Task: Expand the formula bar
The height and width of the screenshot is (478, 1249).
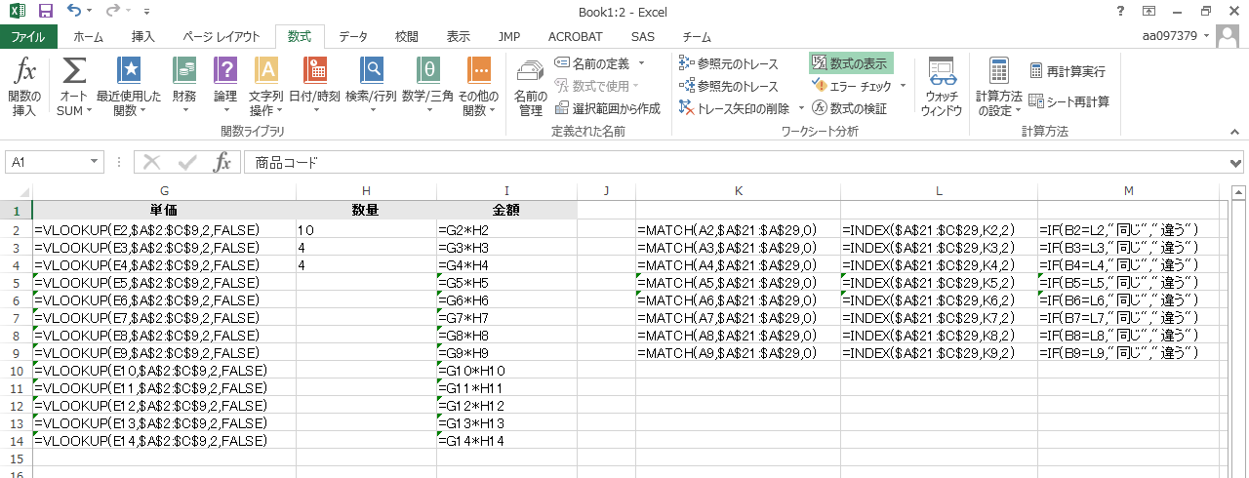Action: pyautogui.click(x=1236, y=163)
